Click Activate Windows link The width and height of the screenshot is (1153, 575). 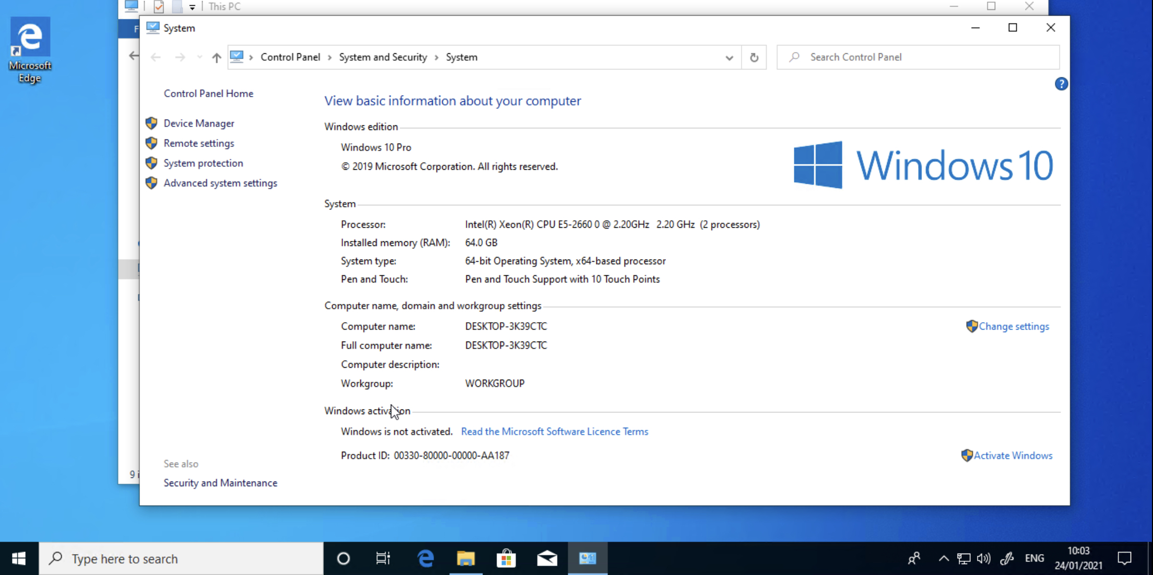[x=1013, y=455]
